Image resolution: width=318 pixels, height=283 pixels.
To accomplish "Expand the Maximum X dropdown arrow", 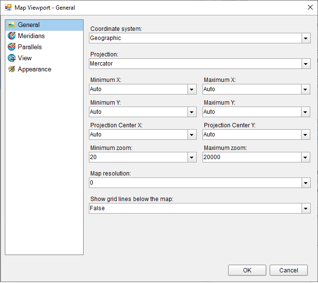I will [305, 89].
